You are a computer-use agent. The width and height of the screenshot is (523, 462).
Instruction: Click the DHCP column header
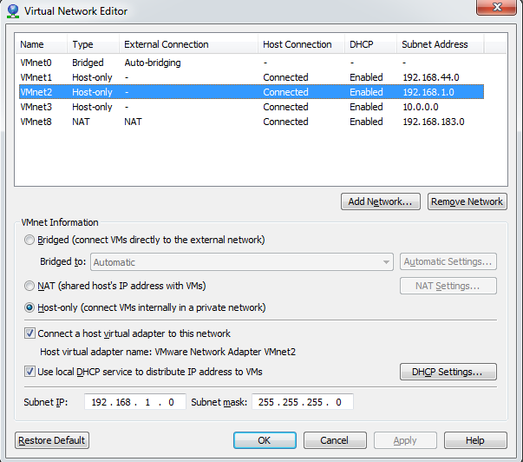(370, 44)
